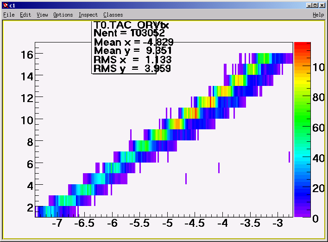Click the x-axis label -7
Image resolution: width=328 pixels, height=242 pixels.
pos(57,223)
